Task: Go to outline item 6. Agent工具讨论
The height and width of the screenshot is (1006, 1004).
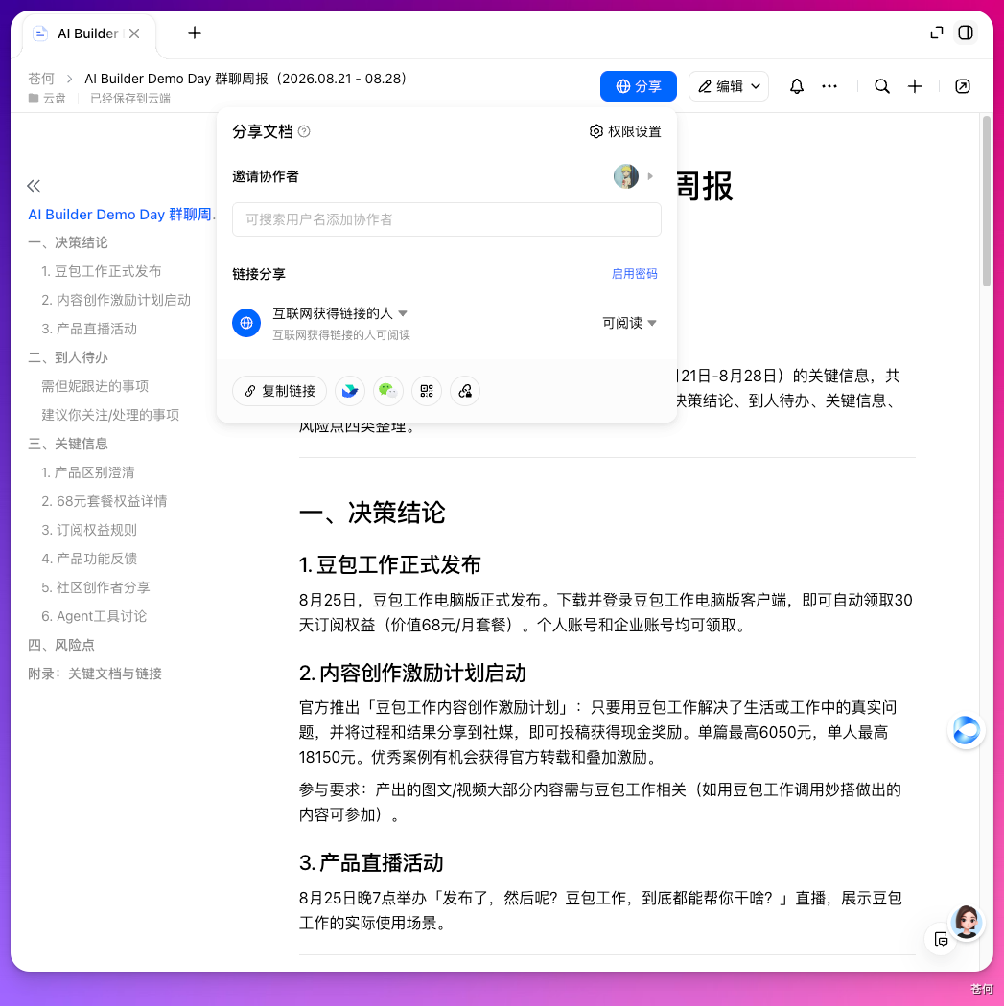Action: tap(94, 617)
